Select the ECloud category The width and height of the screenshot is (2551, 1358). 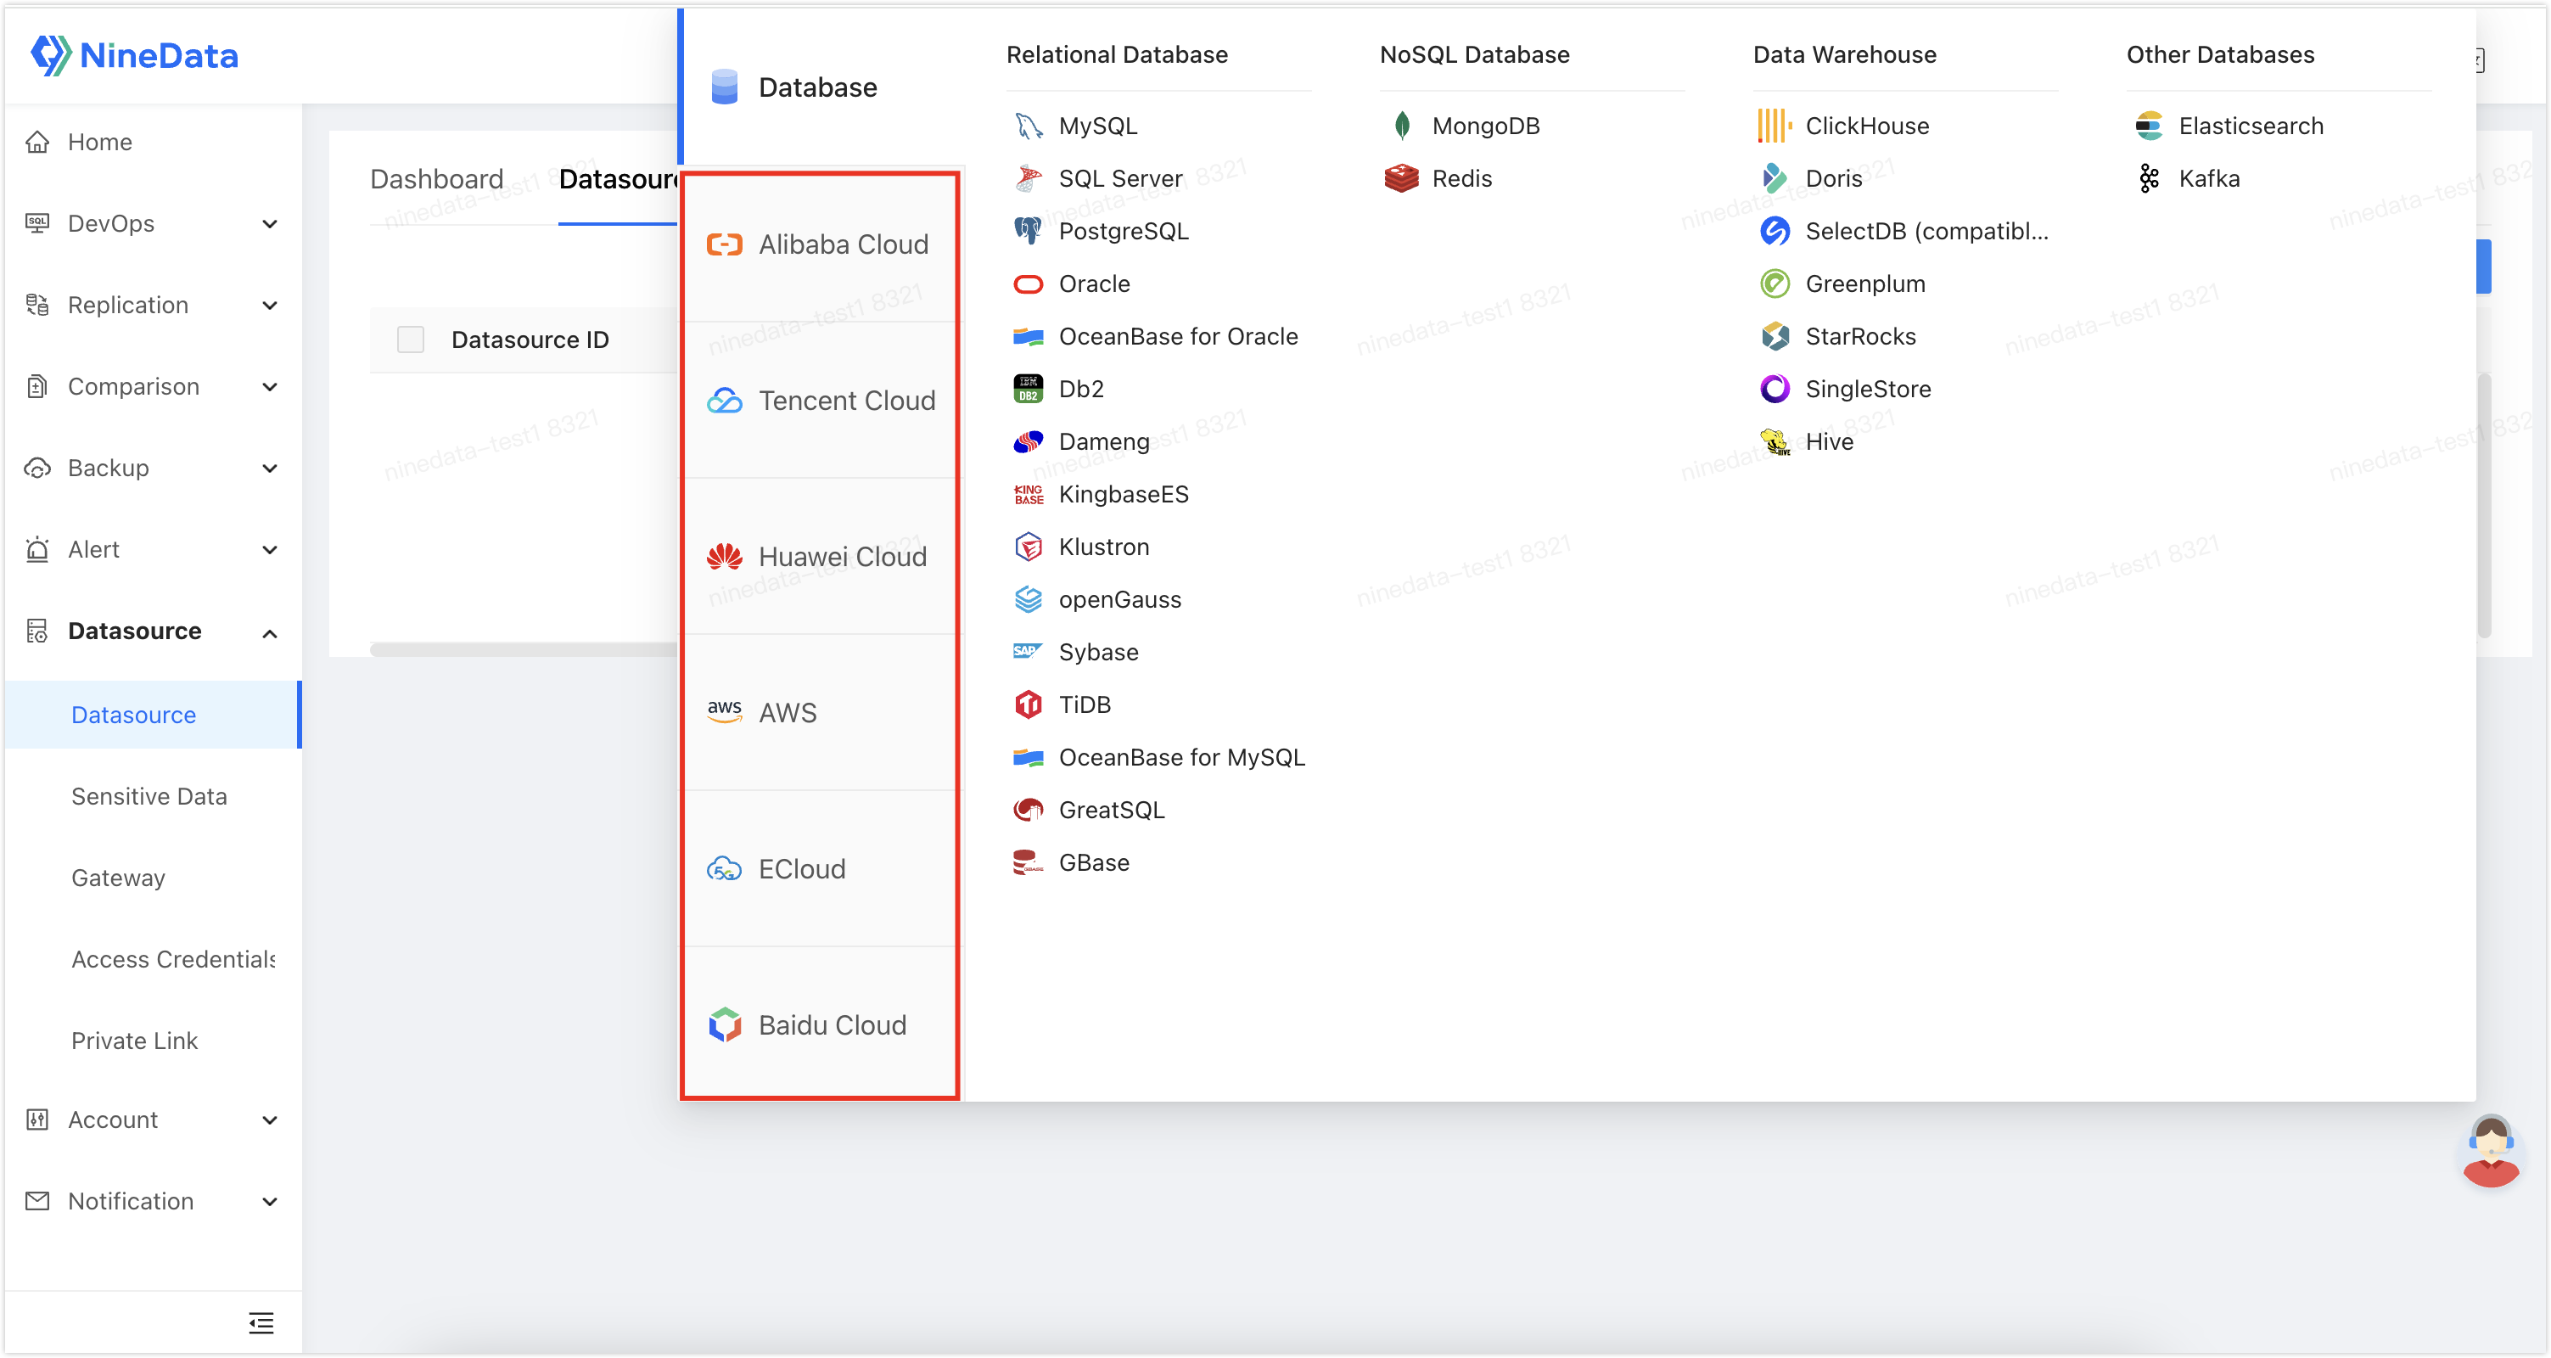click(822, 868)
